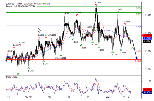The height and width of the screenshot is (101, 154).
Task: Click the red peak marker at 1.1356
Action: point(20,45)
